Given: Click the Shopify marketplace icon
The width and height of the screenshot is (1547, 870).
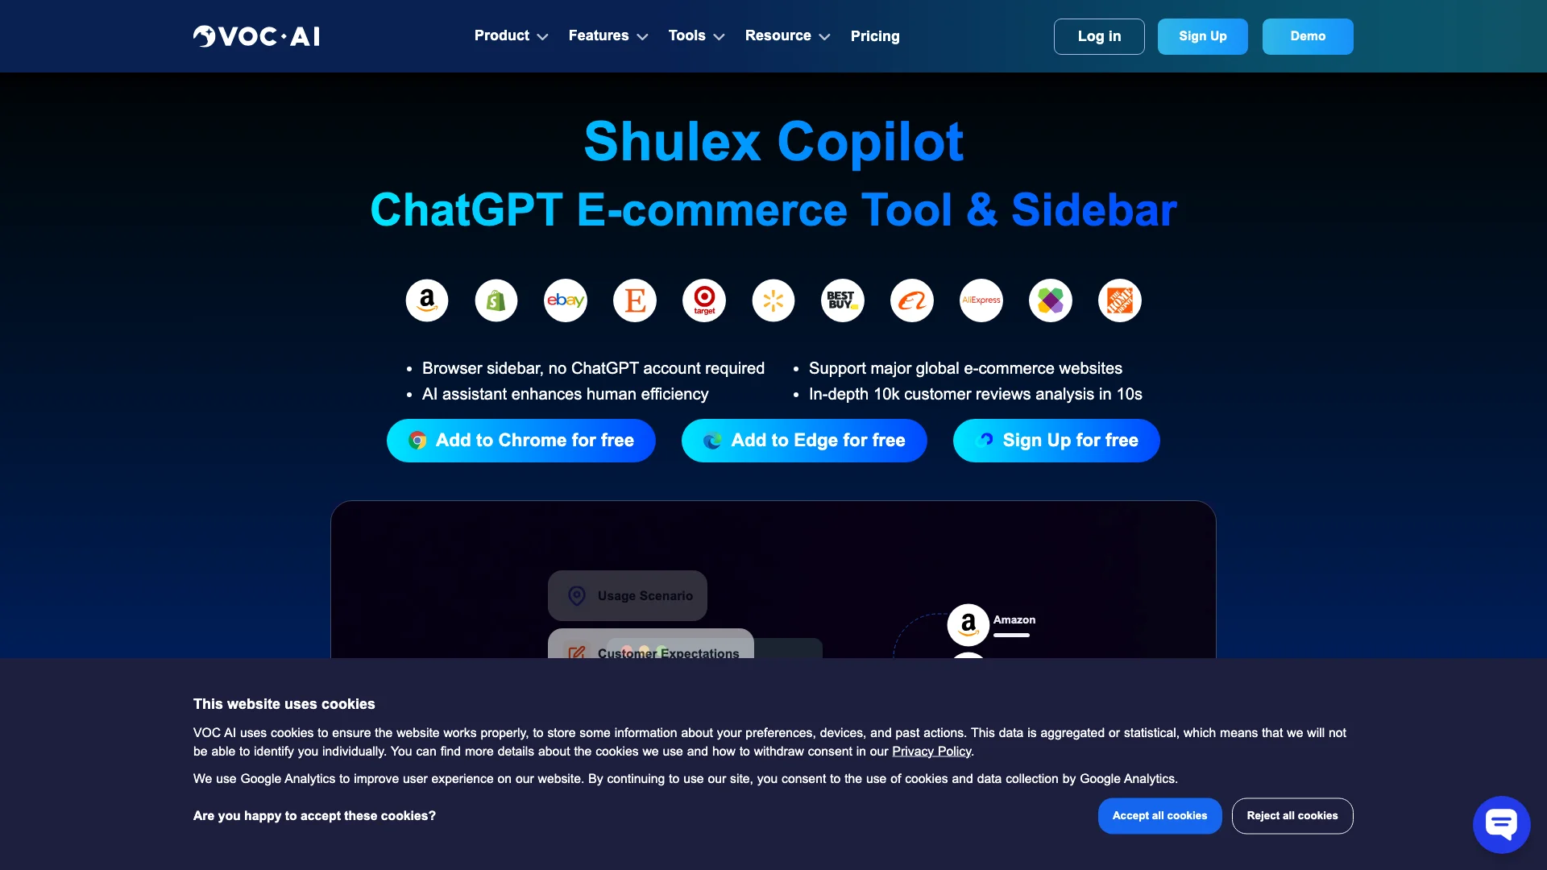Looking at the screenshot, I should [496, 300].
